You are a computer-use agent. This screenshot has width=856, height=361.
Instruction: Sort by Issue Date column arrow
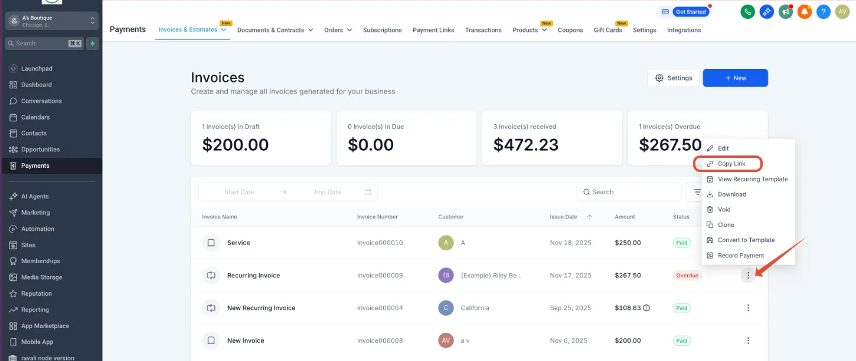(590, 217)
